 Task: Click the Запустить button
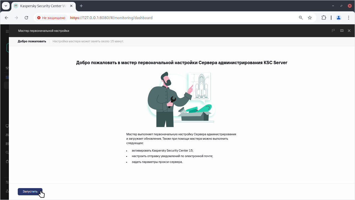click(x=30, y=191)
